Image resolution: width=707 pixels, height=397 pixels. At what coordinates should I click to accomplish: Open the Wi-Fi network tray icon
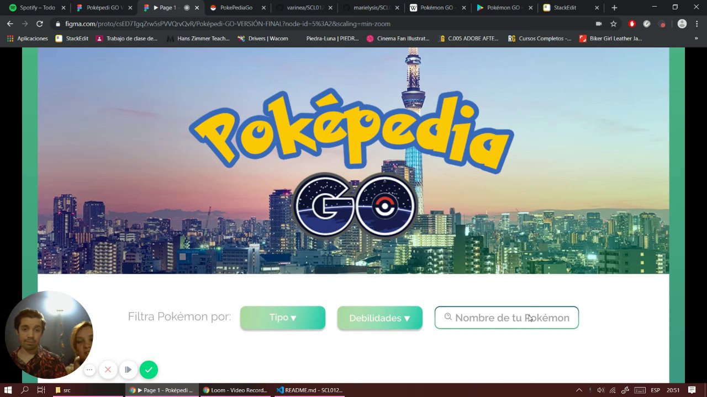coord(613,390)
